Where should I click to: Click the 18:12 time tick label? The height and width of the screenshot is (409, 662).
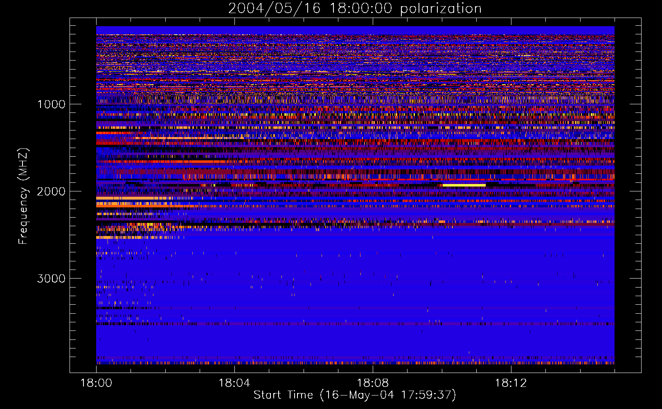[x=511, y=383]
